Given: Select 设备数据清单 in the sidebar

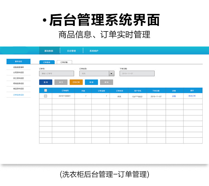Looking at the screenshot, I should (18, 67).
